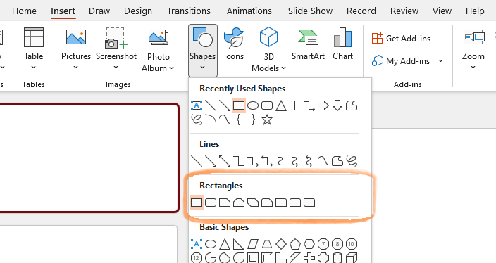Select the Right Arrow block shape
Screen dimensions: 496x263
(x=323, y=105)
